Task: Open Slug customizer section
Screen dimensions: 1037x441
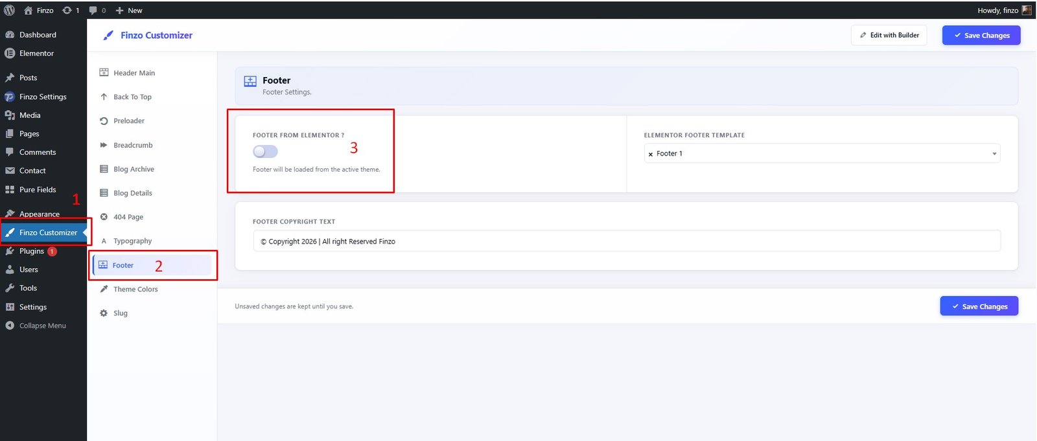Action: pyautogui.click(x=152, y=313)
